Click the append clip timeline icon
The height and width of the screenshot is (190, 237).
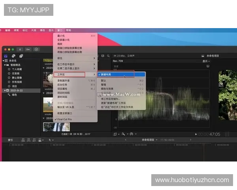[34, 140]
